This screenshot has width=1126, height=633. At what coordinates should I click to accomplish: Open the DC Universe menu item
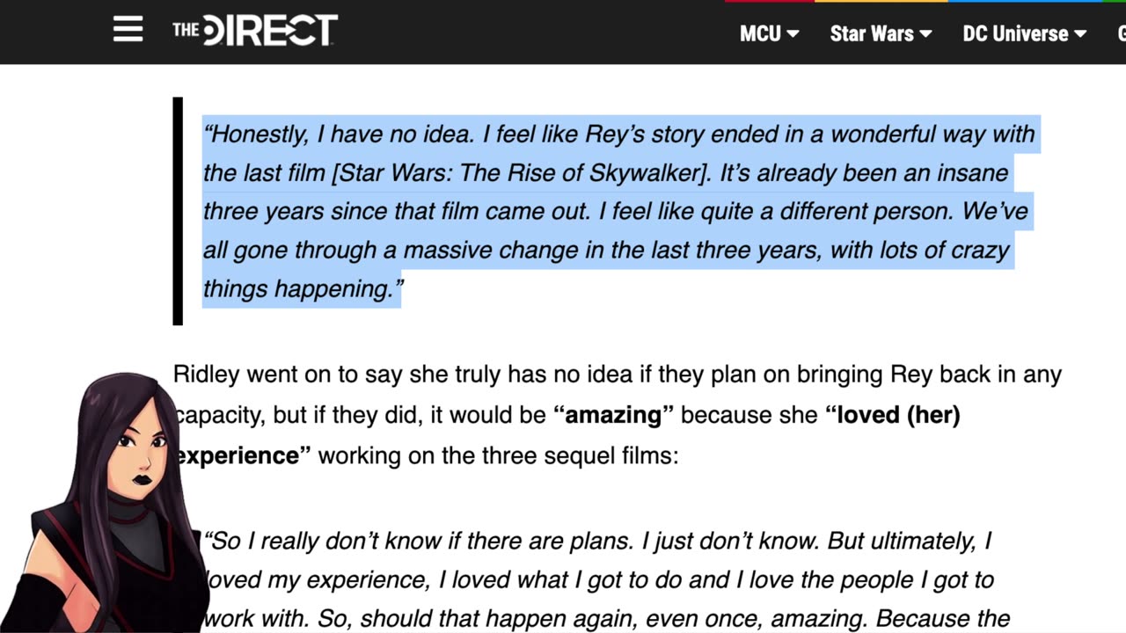tap(1015, 33)
